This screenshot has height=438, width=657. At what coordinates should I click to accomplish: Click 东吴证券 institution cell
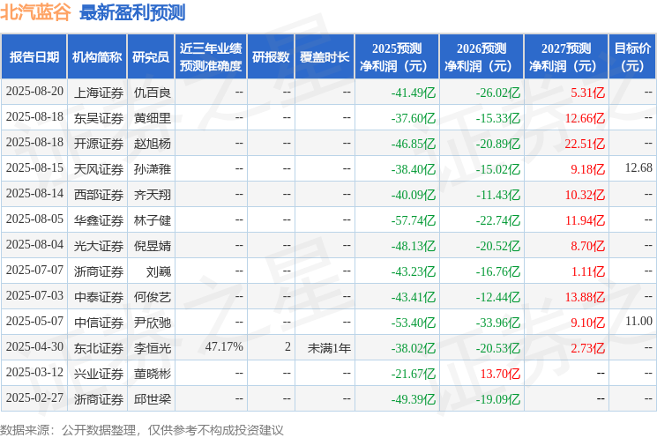click(x=99, y=118)
